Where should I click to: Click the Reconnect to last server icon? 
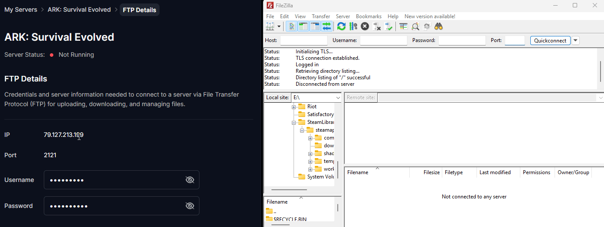(389, 26)
